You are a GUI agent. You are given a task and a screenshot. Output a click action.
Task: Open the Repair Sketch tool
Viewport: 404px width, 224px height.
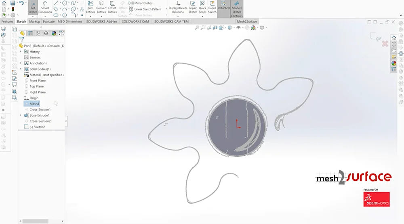(x=193, y=8)
